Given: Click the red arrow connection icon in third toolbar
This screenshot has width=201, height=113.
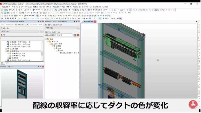Looking at the screenshot, I should click(x=27, y=15).
